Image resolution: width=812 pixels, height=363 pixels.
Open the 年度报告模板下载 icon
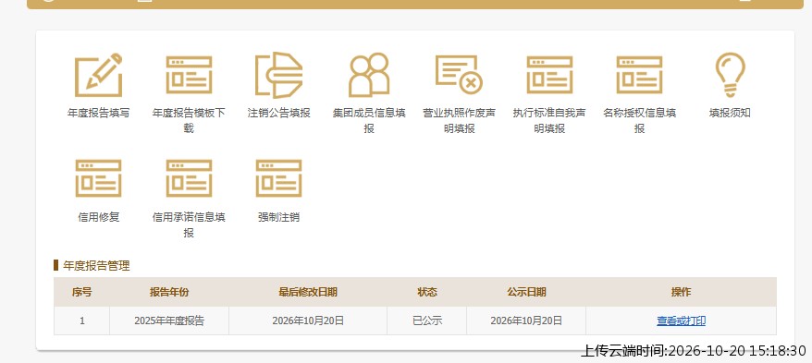189,75
